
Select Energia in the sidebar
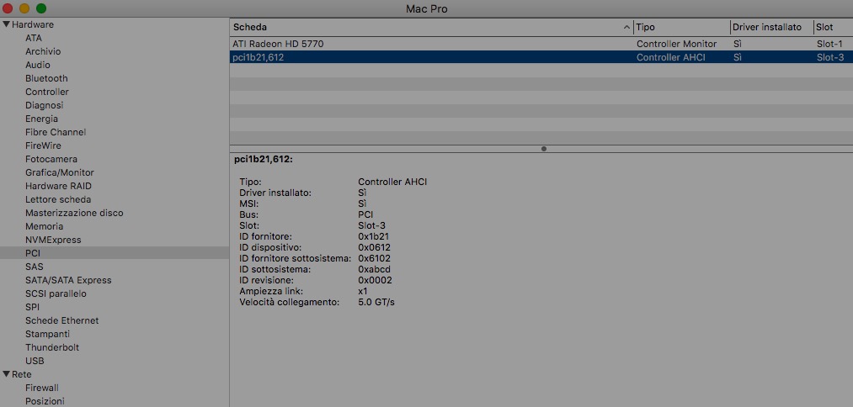point(41,119)
